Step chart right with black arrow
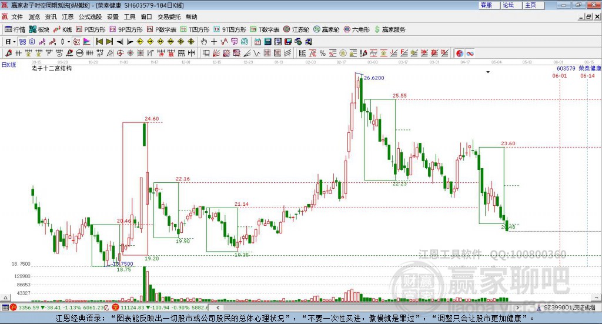This screenshot has width=602, height=324. click(130, 42)
